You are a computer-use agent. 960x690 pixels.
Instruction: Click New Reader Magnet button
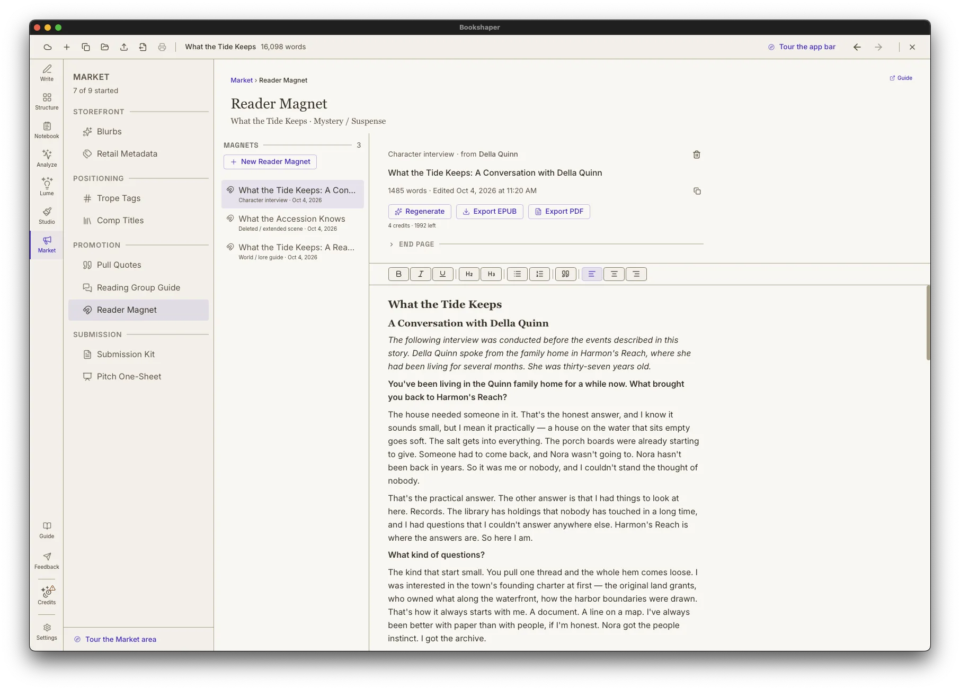(270, 162)
